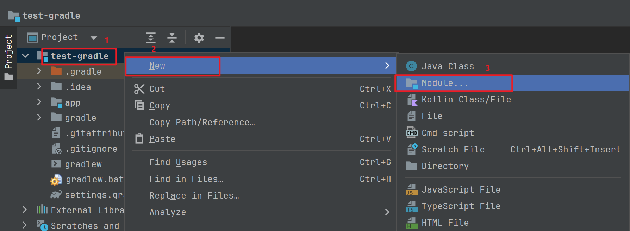This screenshot has height=231, width=630.
Task: Click the scissors Cut icon
Action: (139, 89)
